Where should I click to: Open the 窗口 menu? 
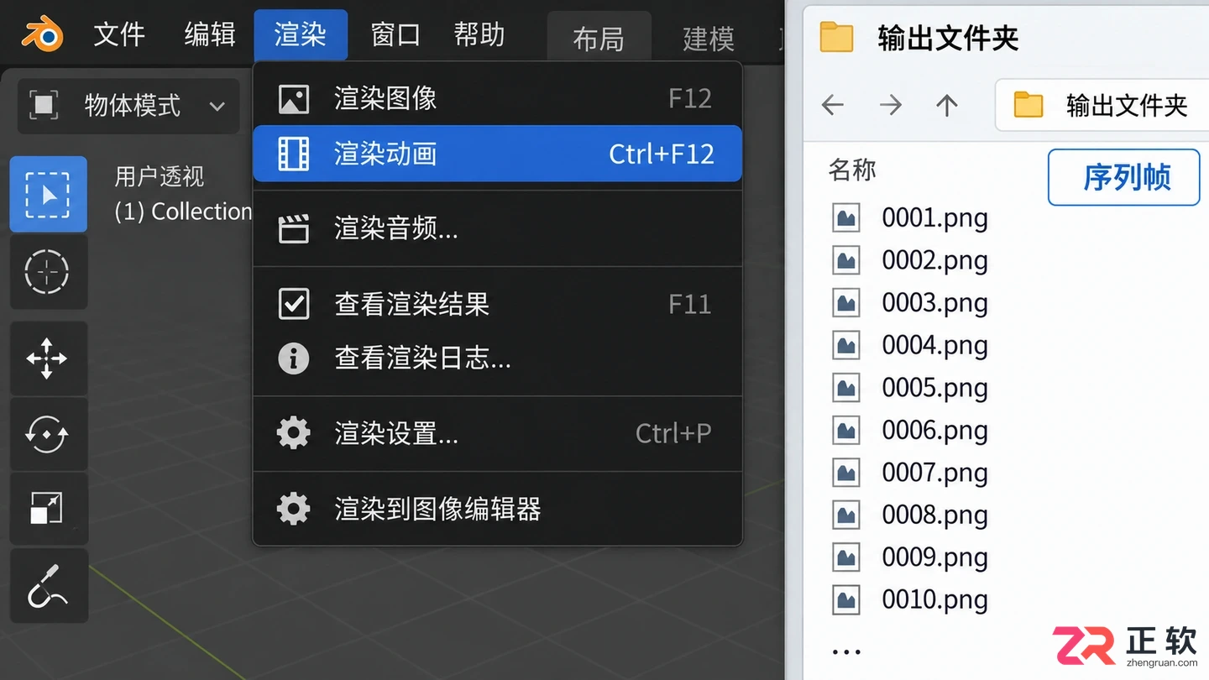(x=395, y=34)
